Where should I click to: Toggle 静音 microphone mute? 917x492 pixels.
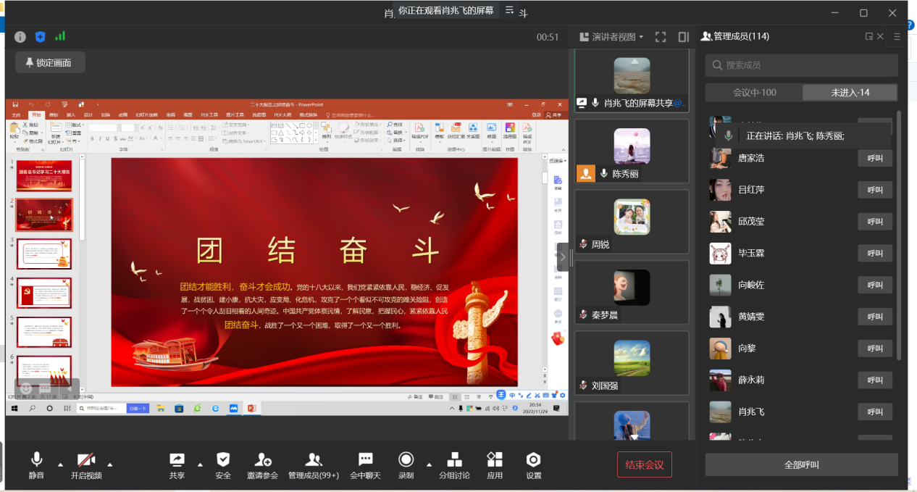[36, 460]
